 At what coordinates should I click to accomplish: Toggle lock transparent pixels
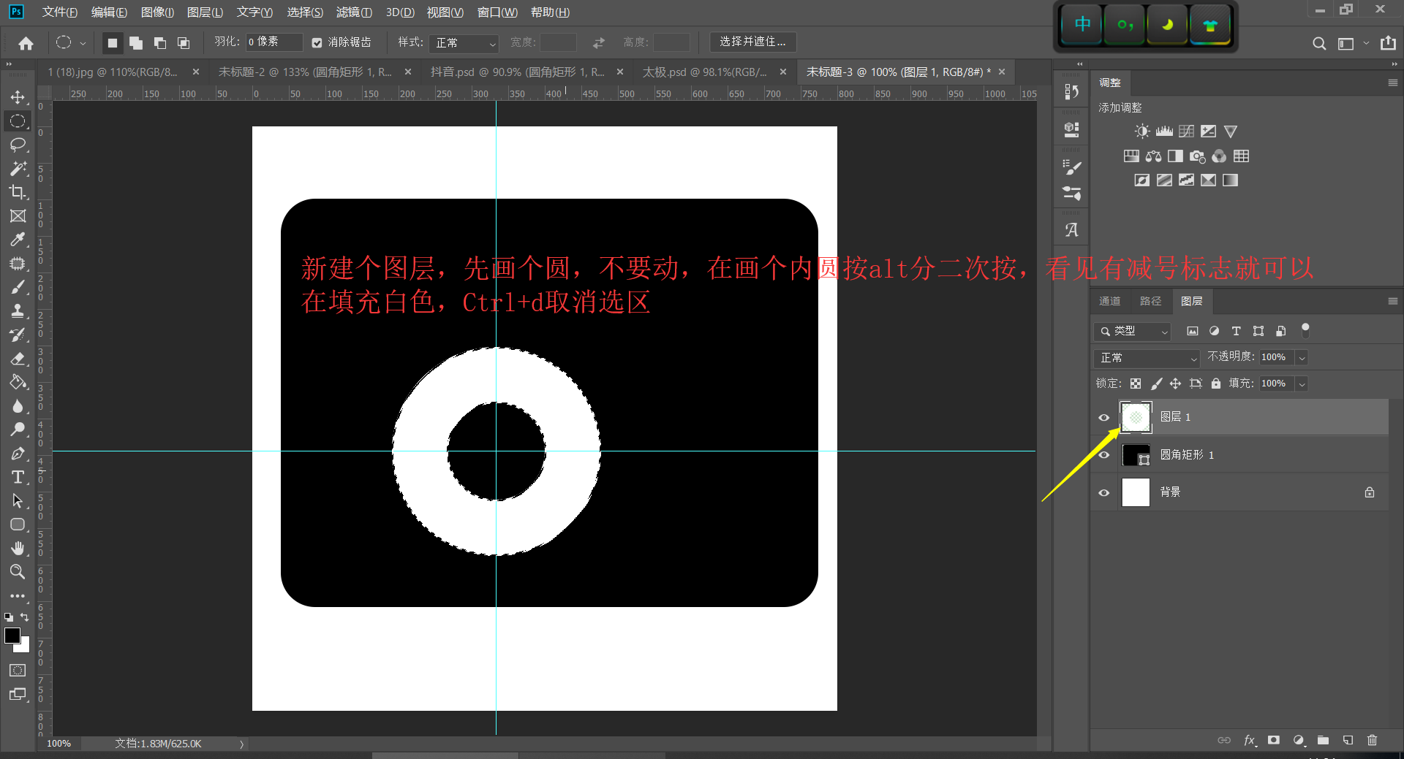(1136, 384)
